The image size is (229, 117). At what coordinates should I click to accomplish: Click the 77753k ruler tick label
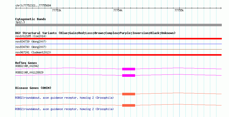coord(57,10)
